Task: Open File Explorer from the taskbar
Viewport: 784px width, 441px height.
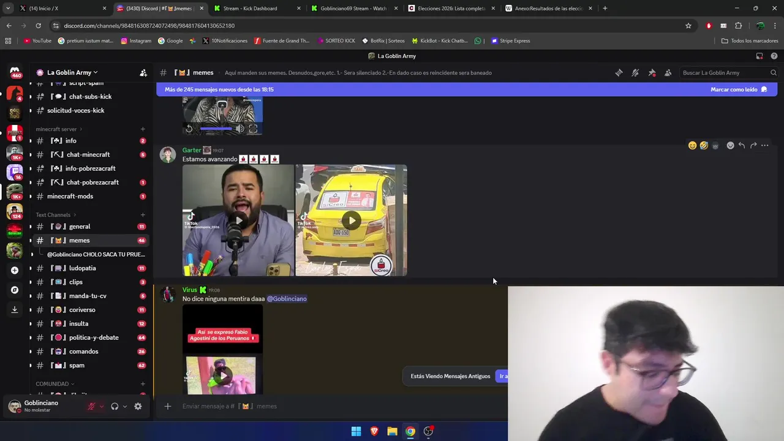Action: pyautogui.click(x=392, y=431)
